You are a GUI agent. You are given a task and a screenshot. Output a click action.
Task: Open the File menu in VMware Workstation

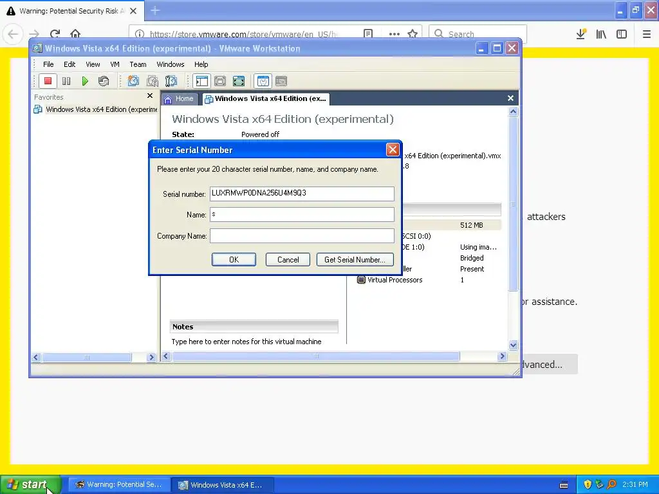(48, 64)
